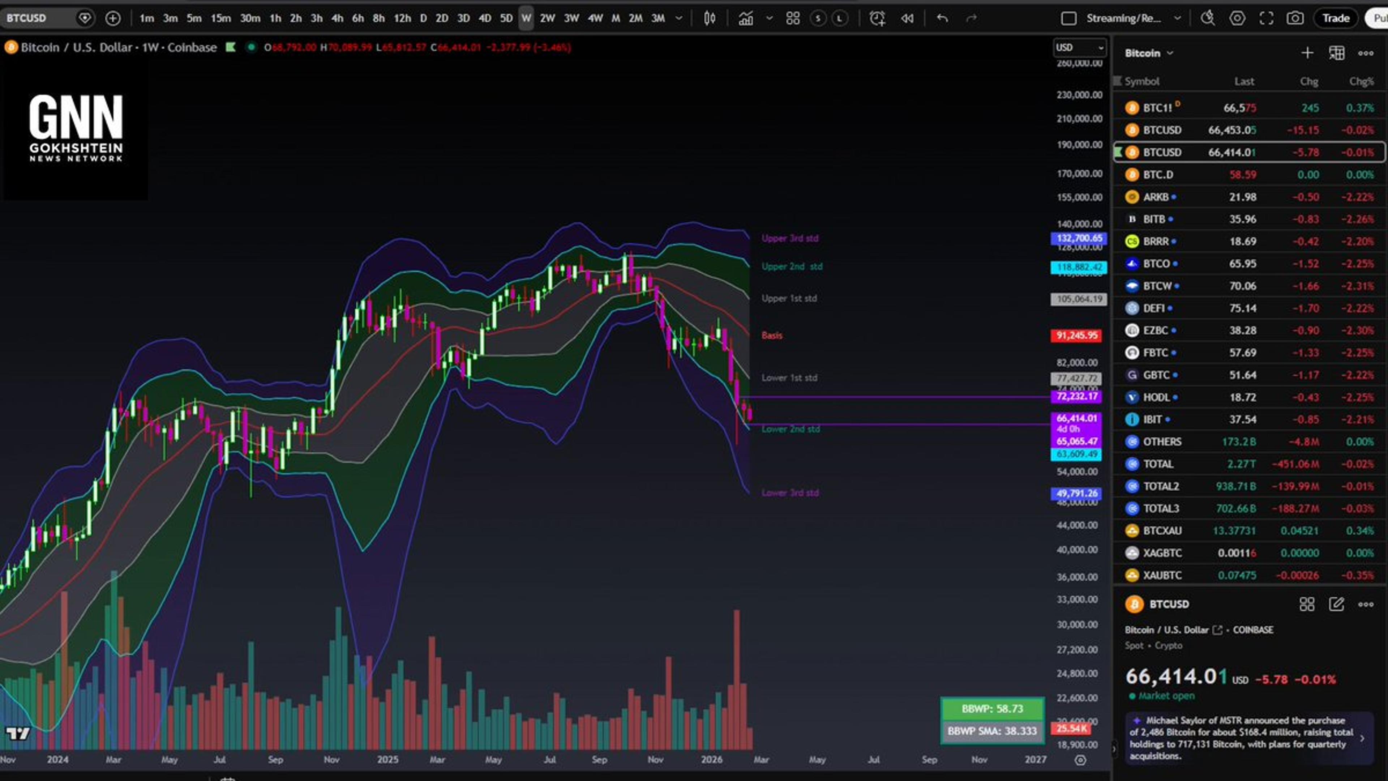The height and width of the screenshot is (781, 1388).
Task: Click the undo arrow icon
Action: pyautogui.click(x=942, y=18)
